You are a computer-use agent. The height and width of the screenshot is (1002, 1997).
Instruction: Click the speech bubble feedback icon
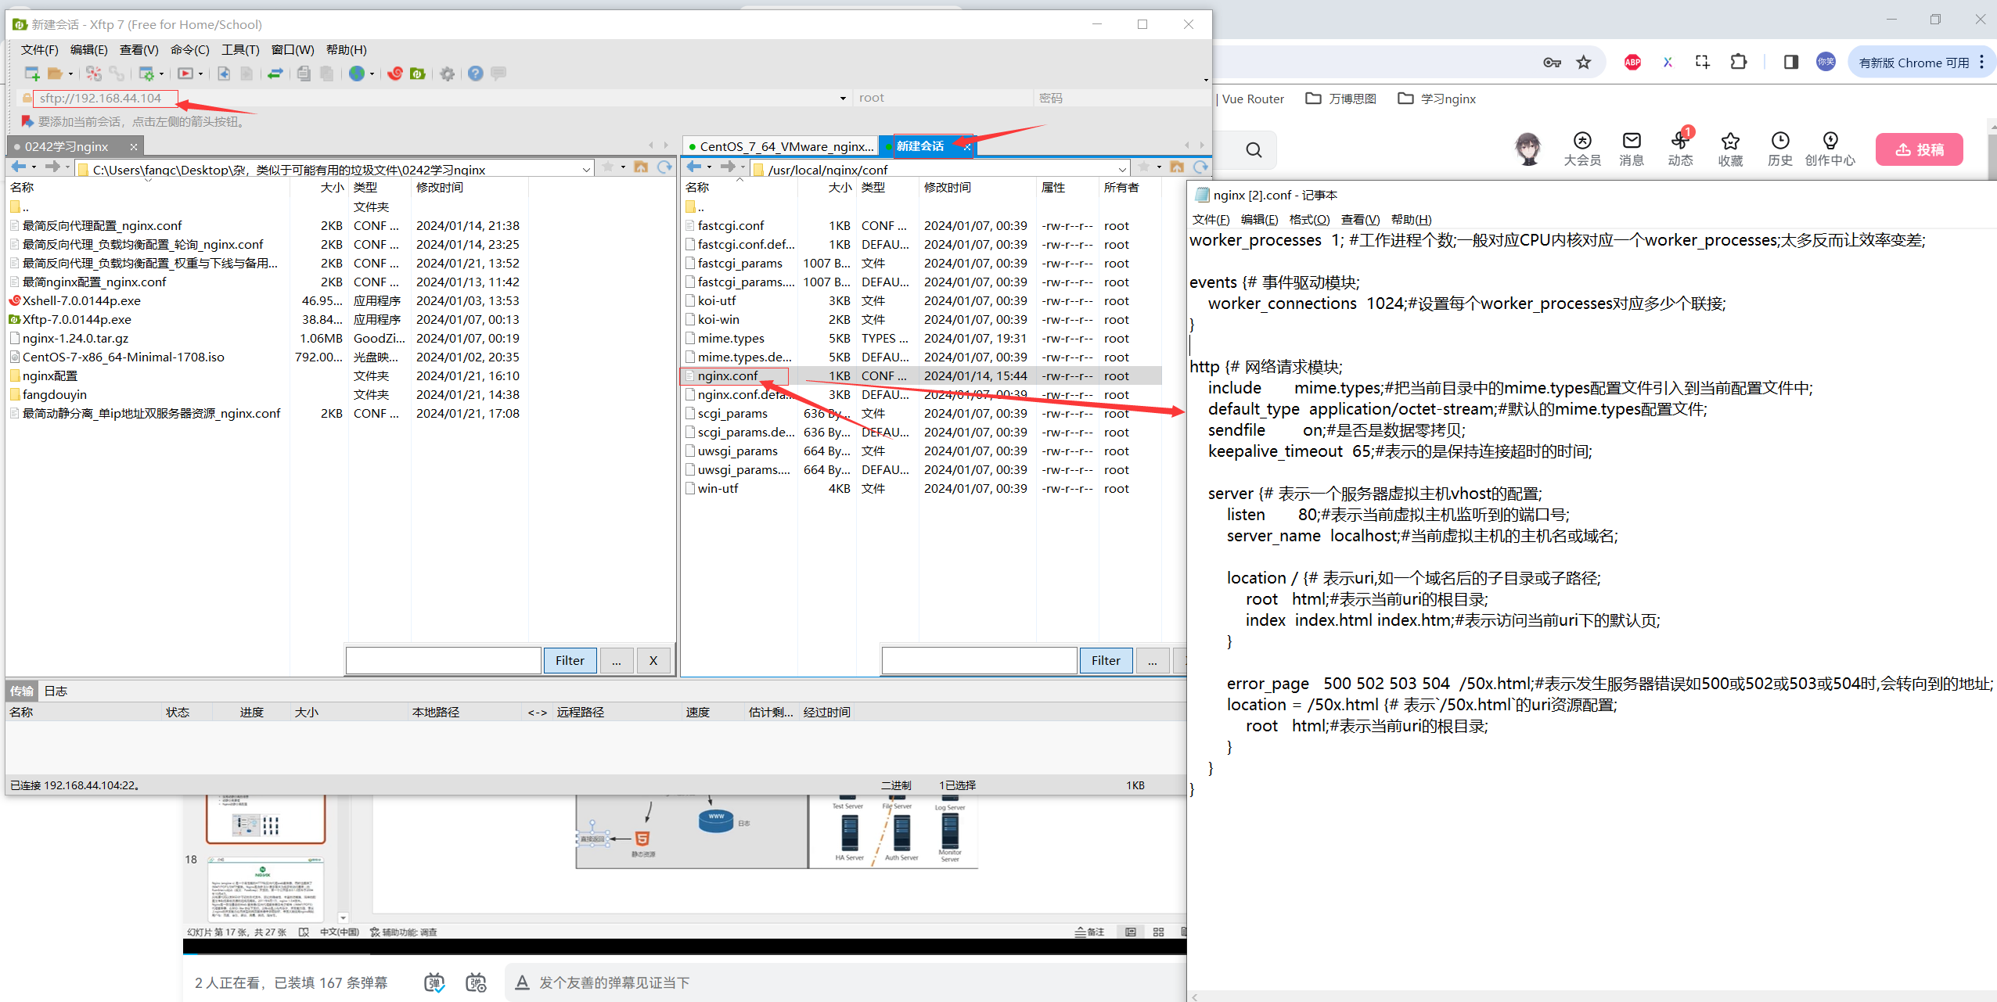498,74
